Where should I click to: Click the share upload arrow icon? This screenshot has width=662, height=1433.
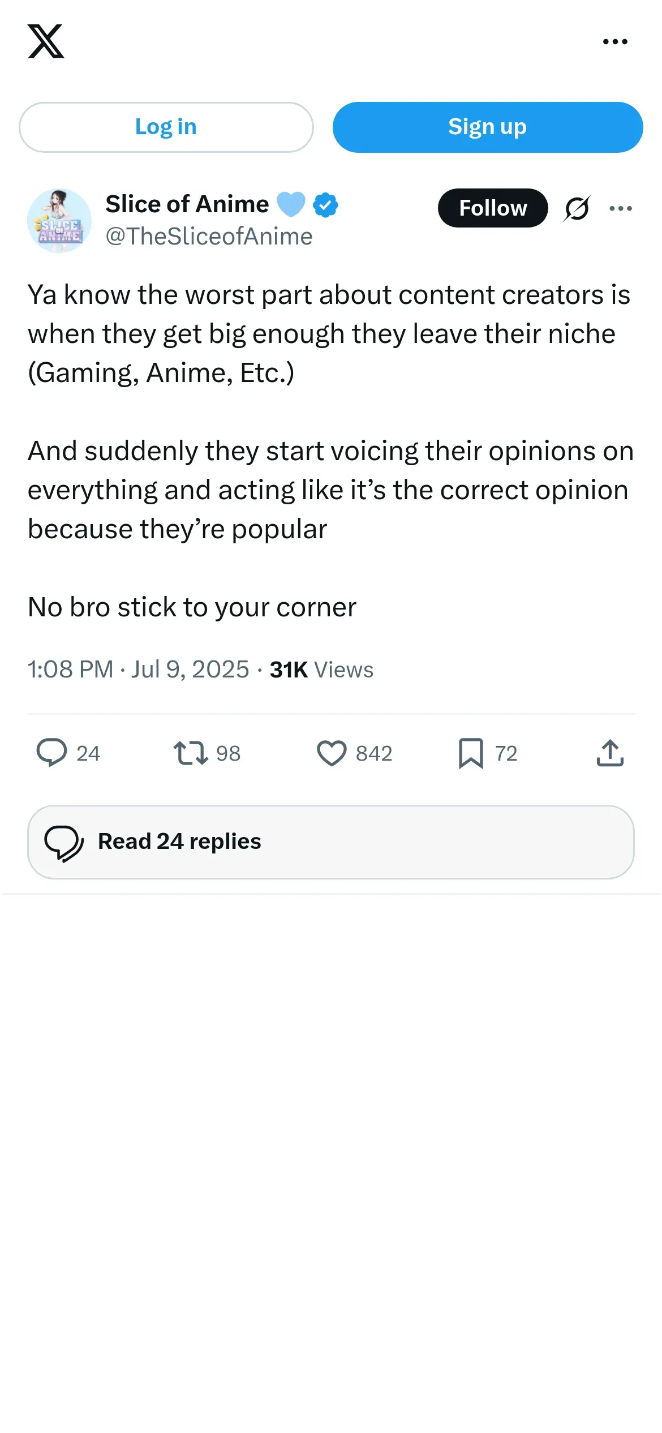pos(610,753)
